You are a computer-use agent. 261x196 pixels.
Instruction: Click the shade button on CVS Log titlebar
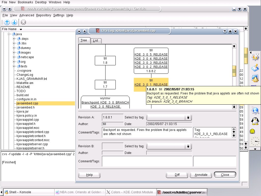point(230,31)
